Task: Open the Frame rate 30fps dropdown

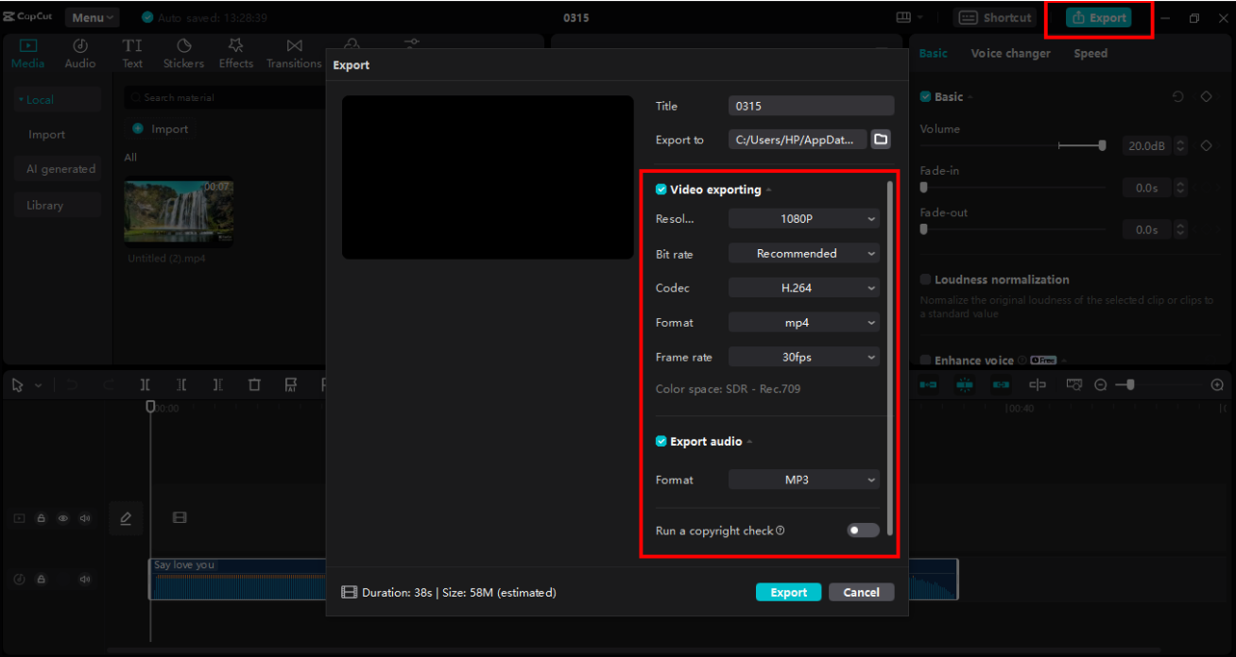Action: pyautogui.click(x=804, y=358)
